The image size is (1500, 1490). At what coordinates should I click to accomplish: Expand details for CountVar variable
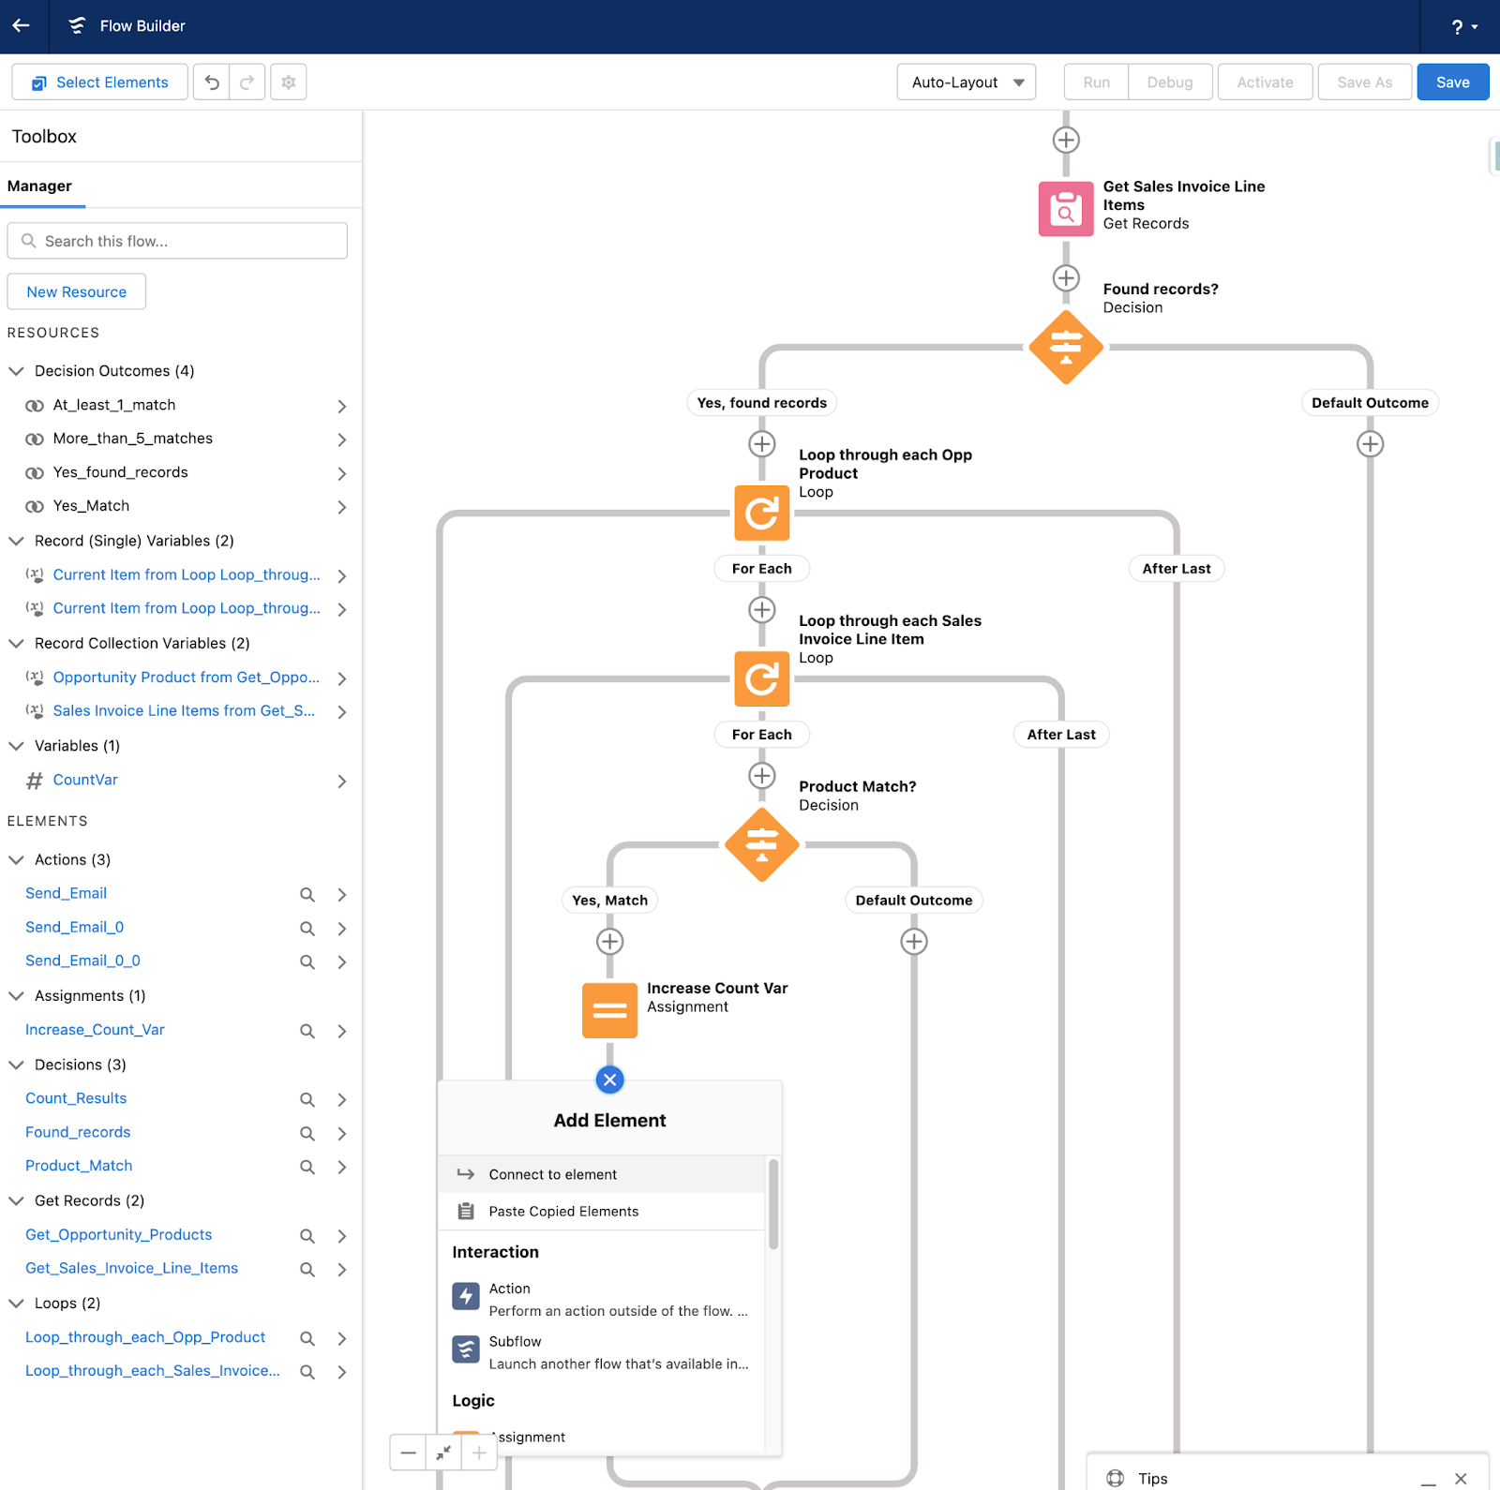click(341, 782)
